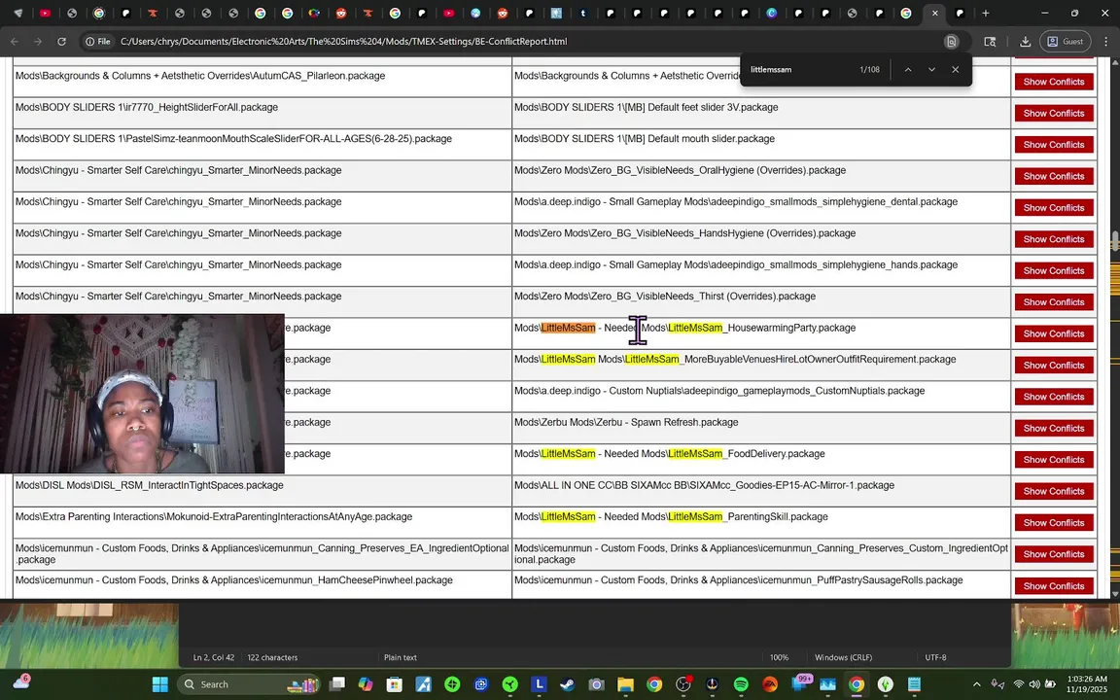Show conflicts for CustomNuptials row
This screenshot has width=1120, height=700.
[1054, 396]
